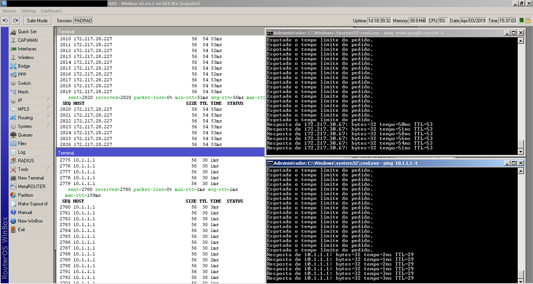Image resolution: width=533 pixels, height=284 pixels.
Task: Open the Session menu
Action: [9, 11]
